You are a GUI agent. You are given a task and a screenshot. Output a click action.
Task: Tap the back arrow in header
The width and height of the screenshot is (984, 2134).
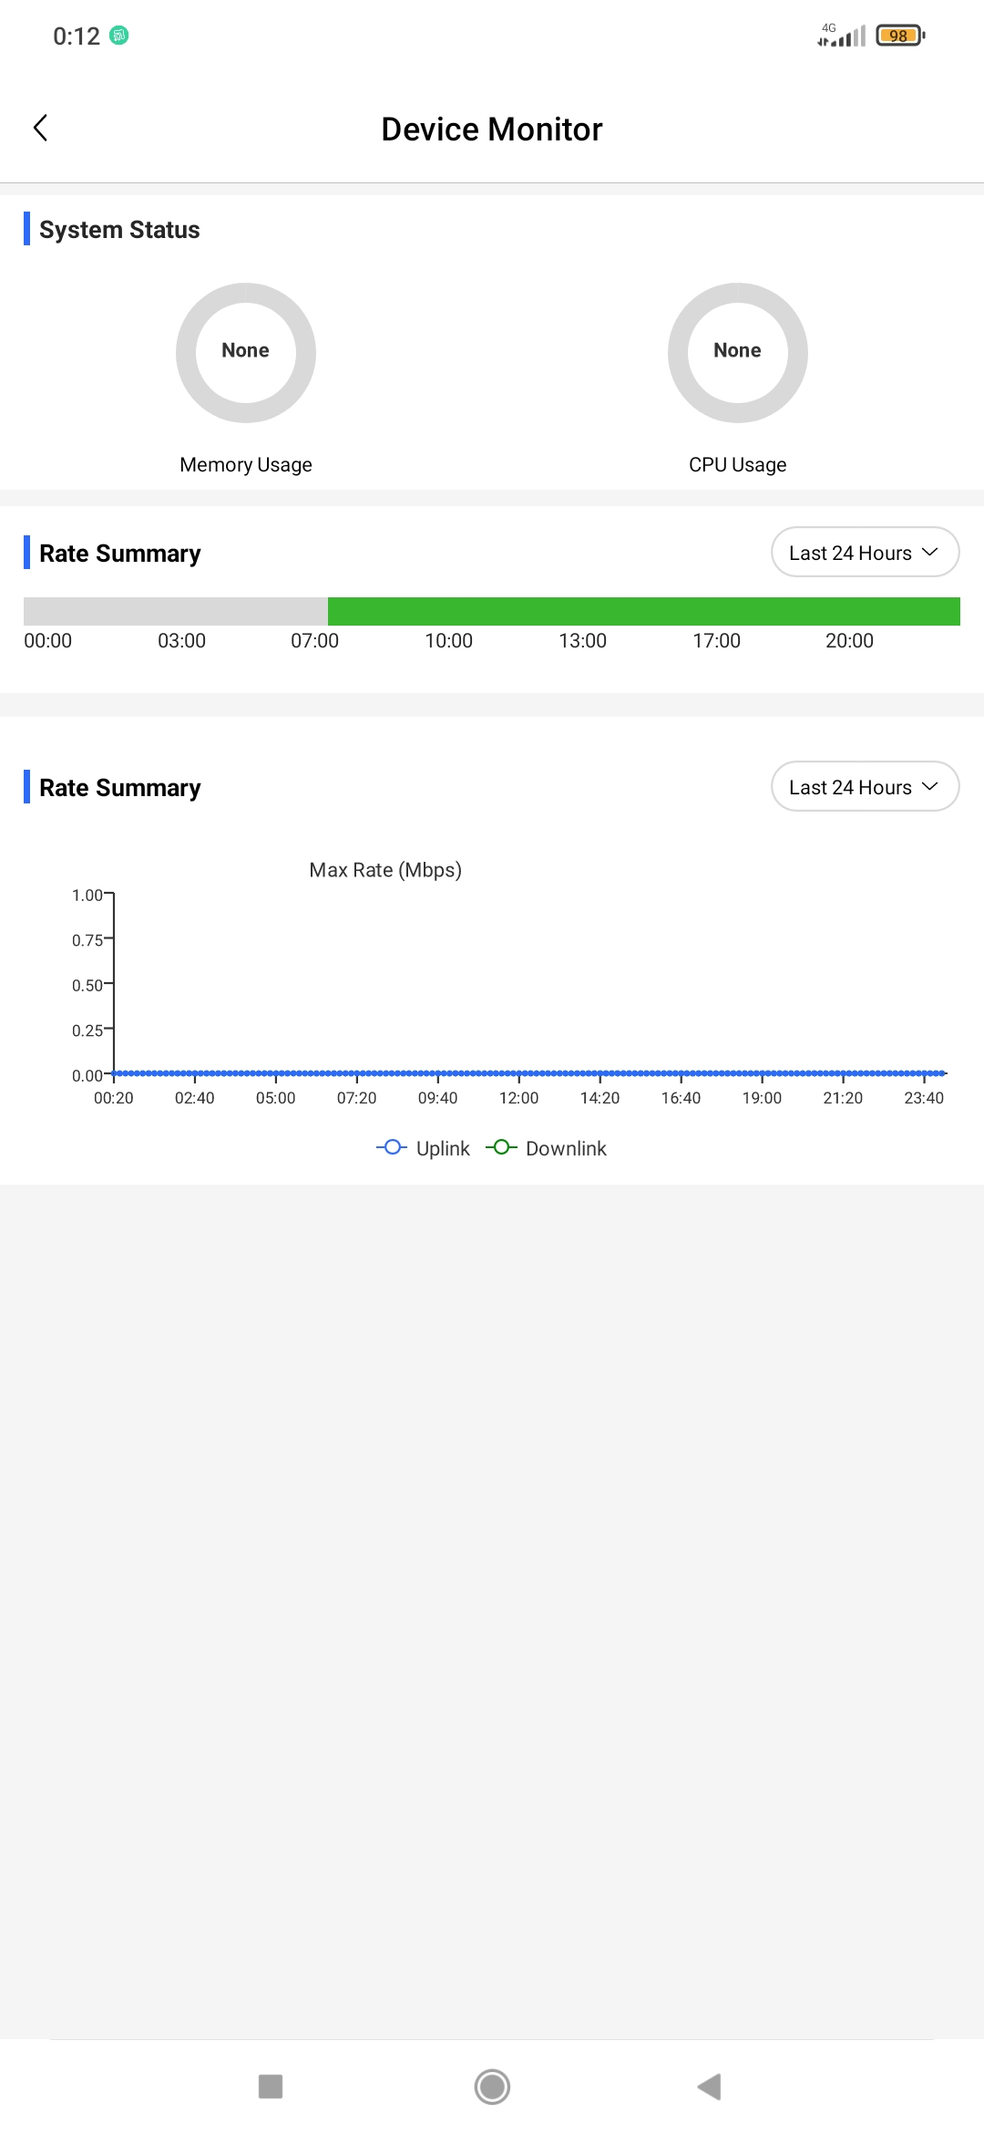(x=41, y=128)
